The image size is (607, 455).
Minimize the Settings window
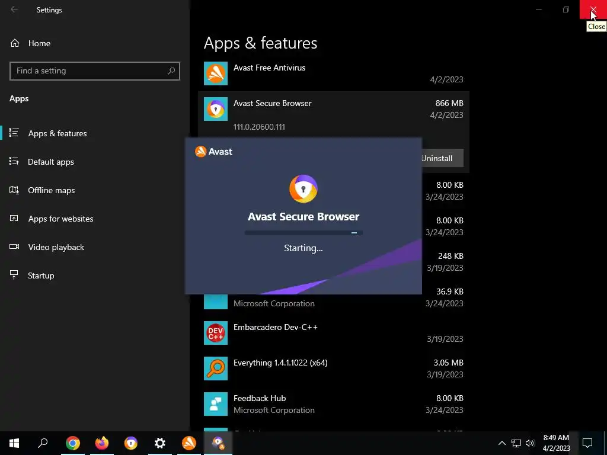[x=538, y=9]
